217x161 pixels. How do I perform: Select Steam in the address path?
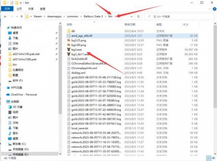(x=38, y=16)
